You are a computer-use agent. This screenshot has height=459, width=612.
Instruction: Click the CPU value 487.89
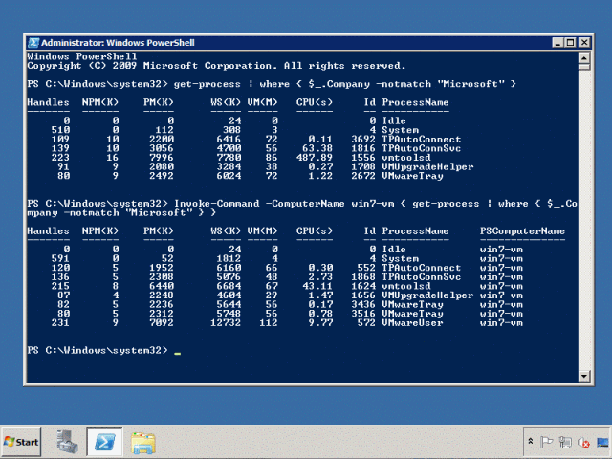click(315, 158)
